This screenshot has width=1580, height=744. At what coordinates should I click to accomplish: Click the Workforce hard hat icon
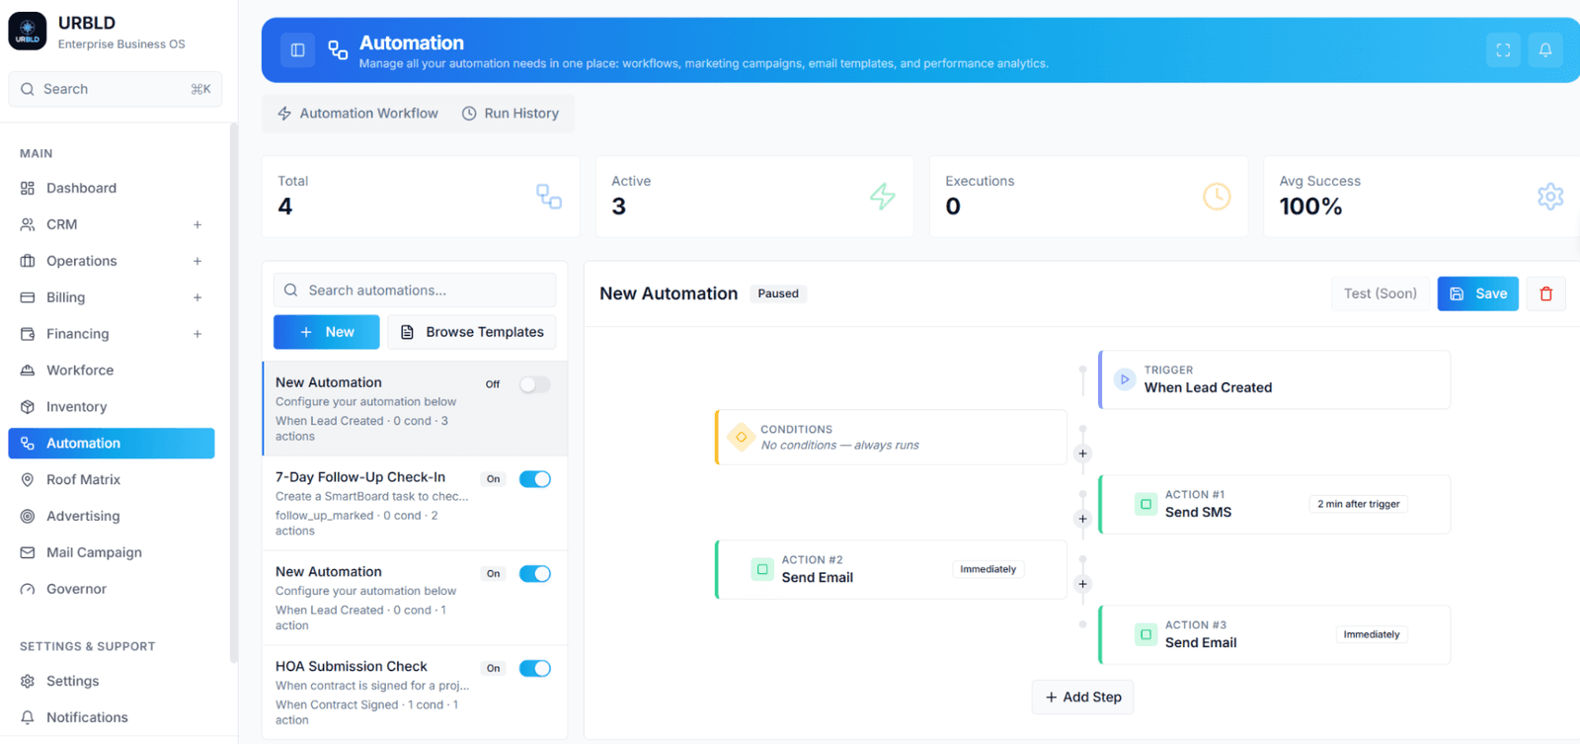pyautogui.click(x=28, y=371)
